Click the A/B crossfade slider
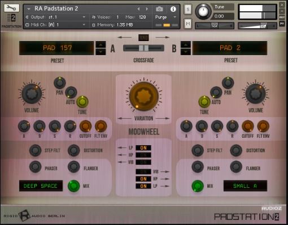 (143, 48)
